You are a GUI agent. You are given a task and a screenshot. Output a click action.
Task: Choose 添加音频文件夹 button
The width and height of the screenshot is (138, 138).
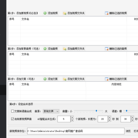click(x=74, y=49)
